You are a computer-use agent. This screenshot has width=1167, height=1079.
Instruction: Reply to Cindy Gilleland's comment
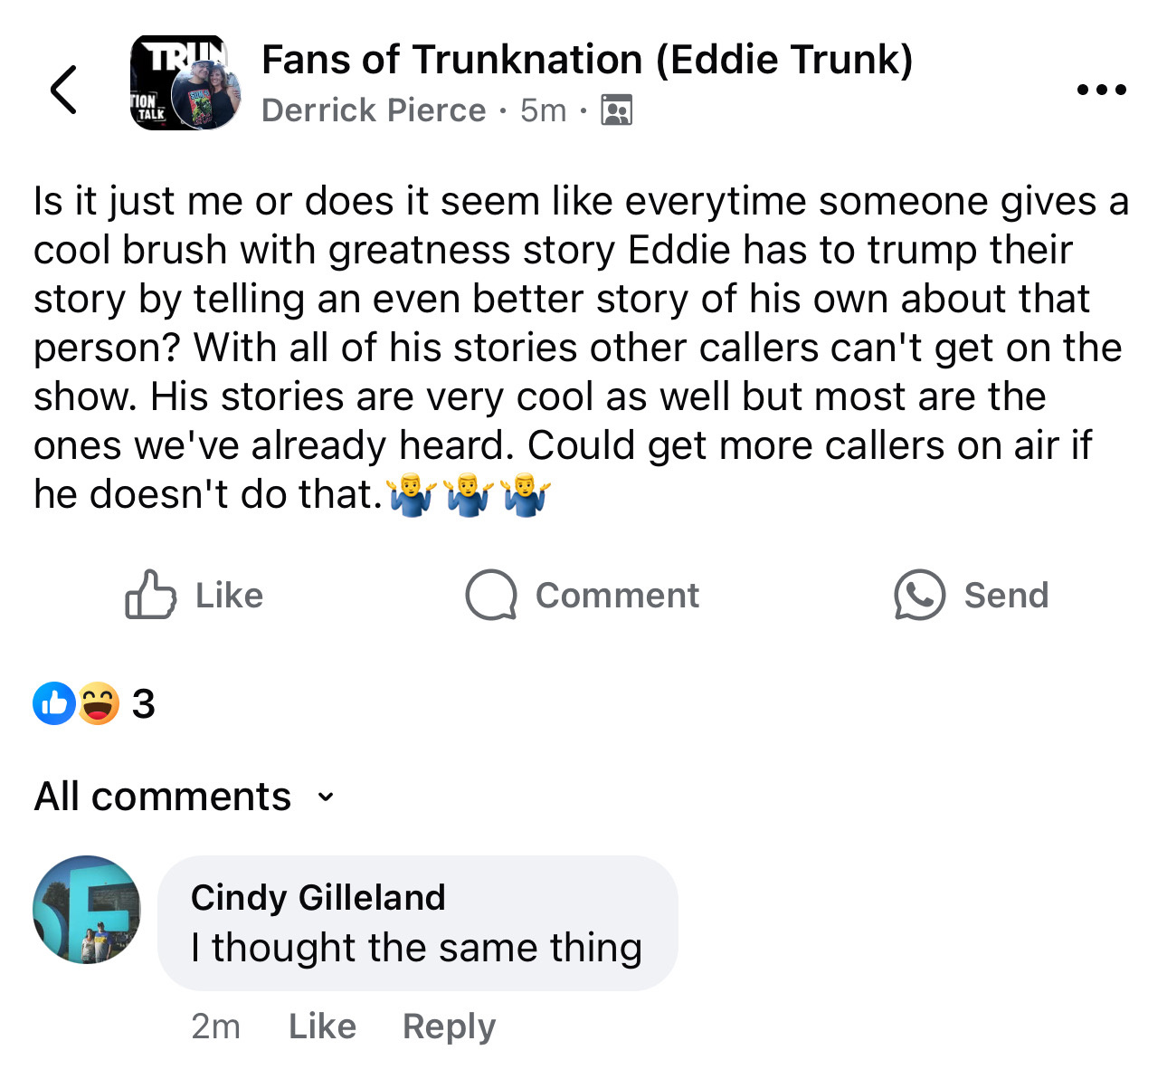[450, 1026]
